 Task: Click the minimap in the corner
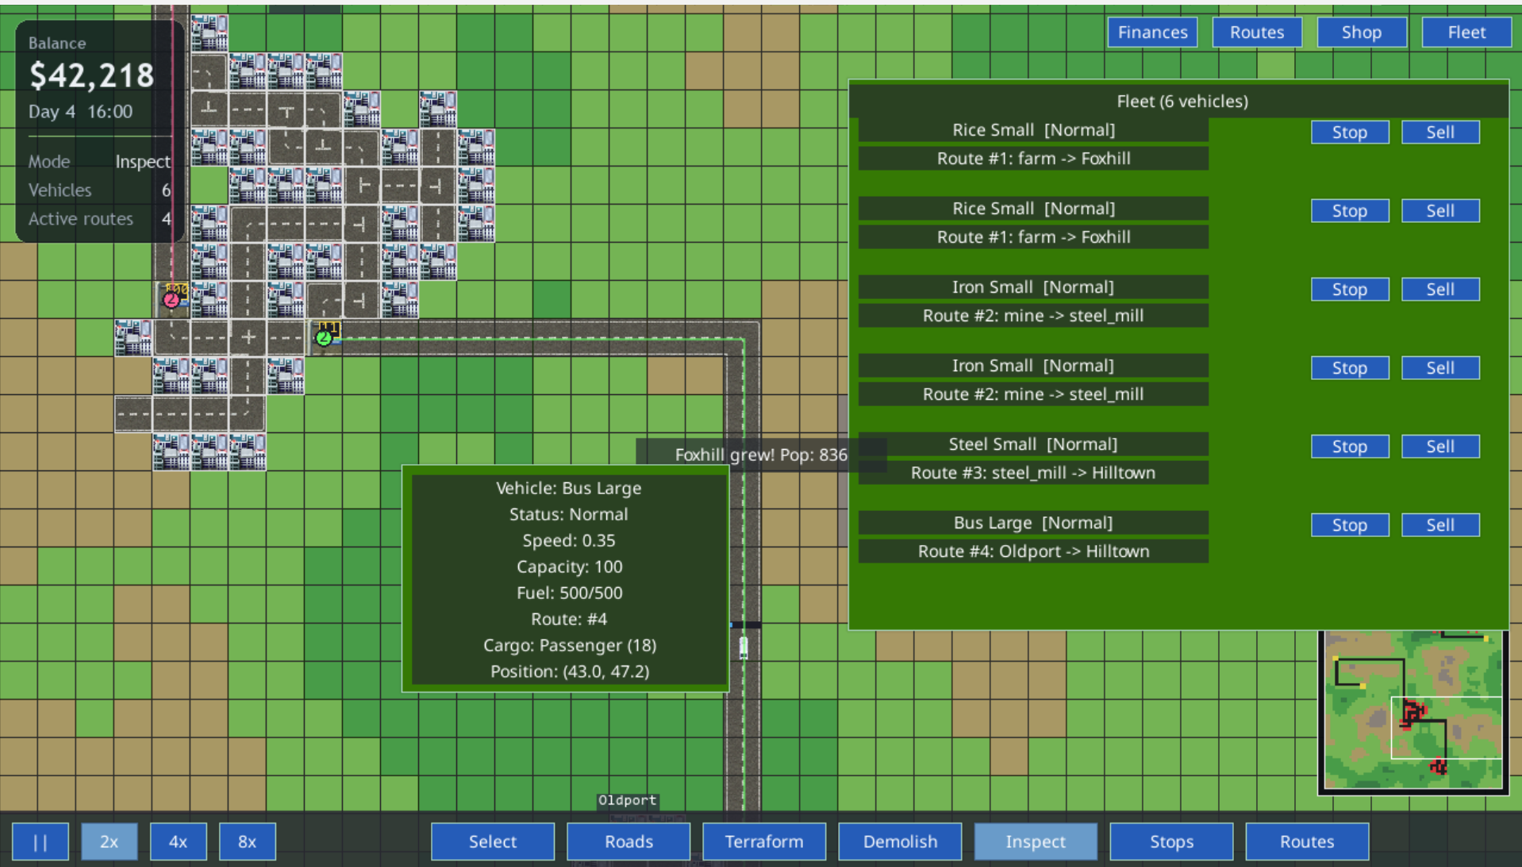click(1412, 712)
